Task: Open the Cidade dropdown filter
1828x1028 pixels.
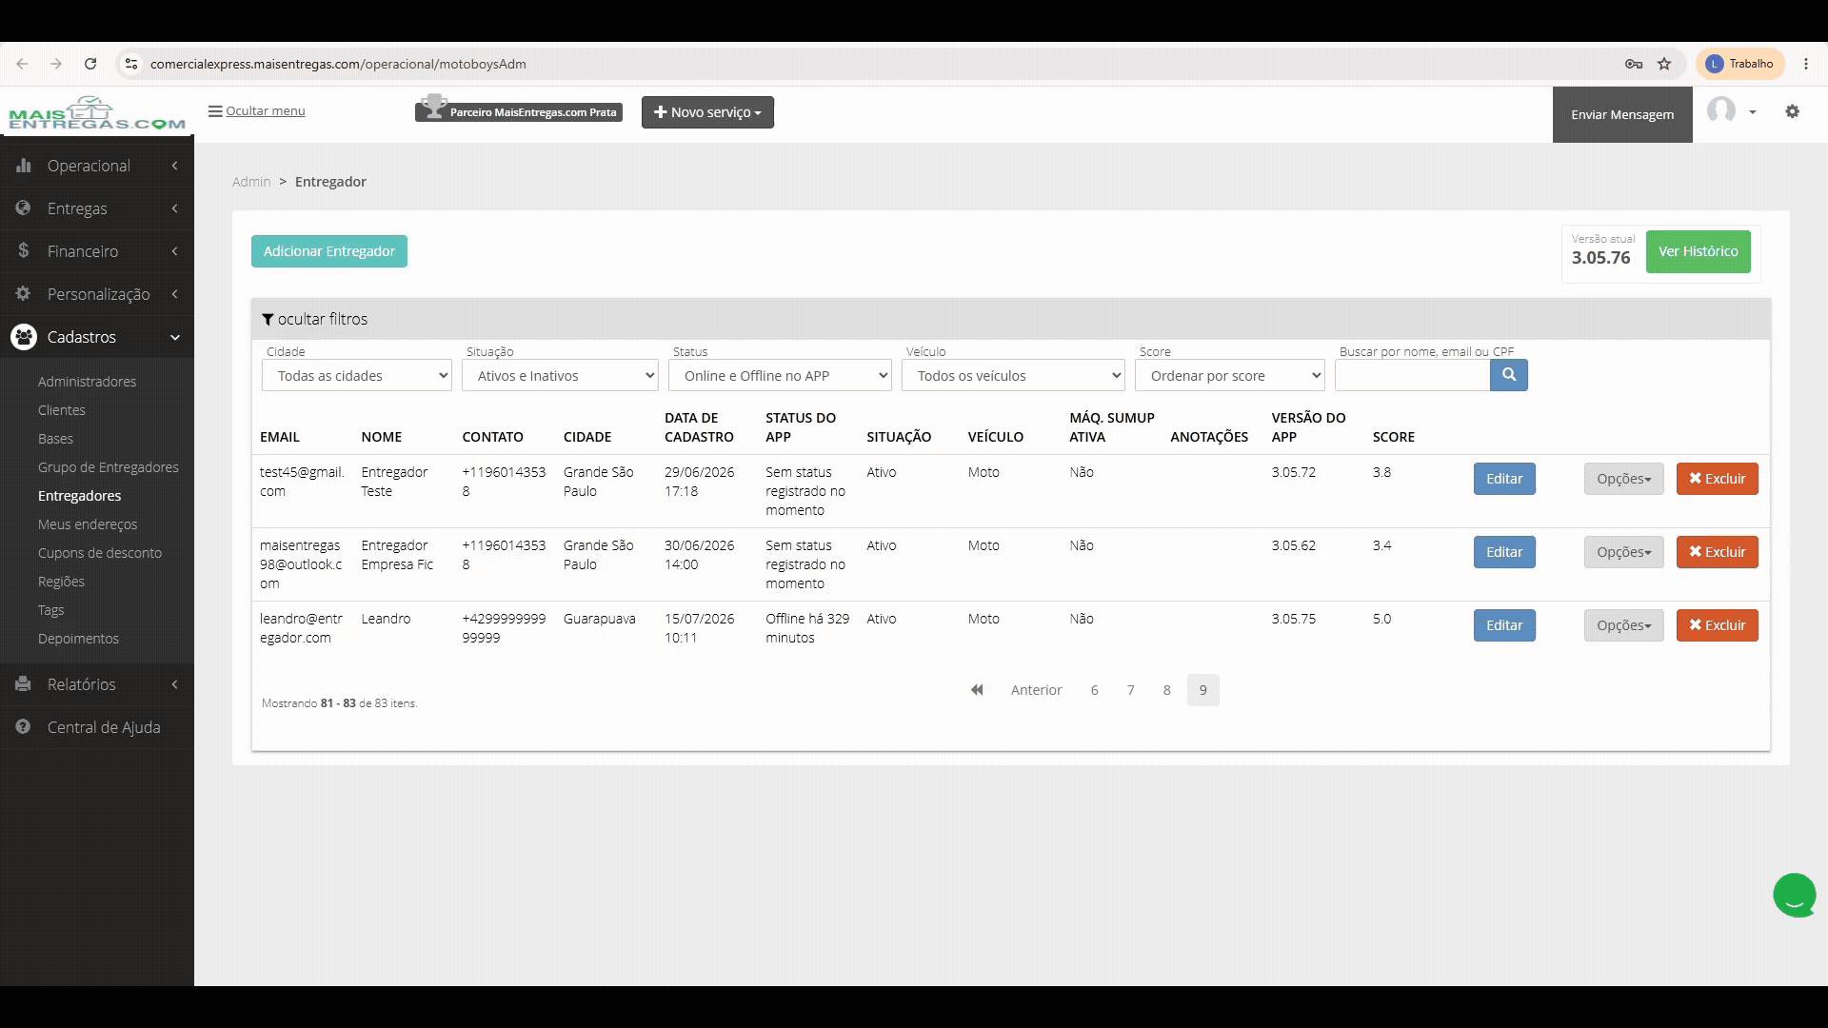Action: 357,376
